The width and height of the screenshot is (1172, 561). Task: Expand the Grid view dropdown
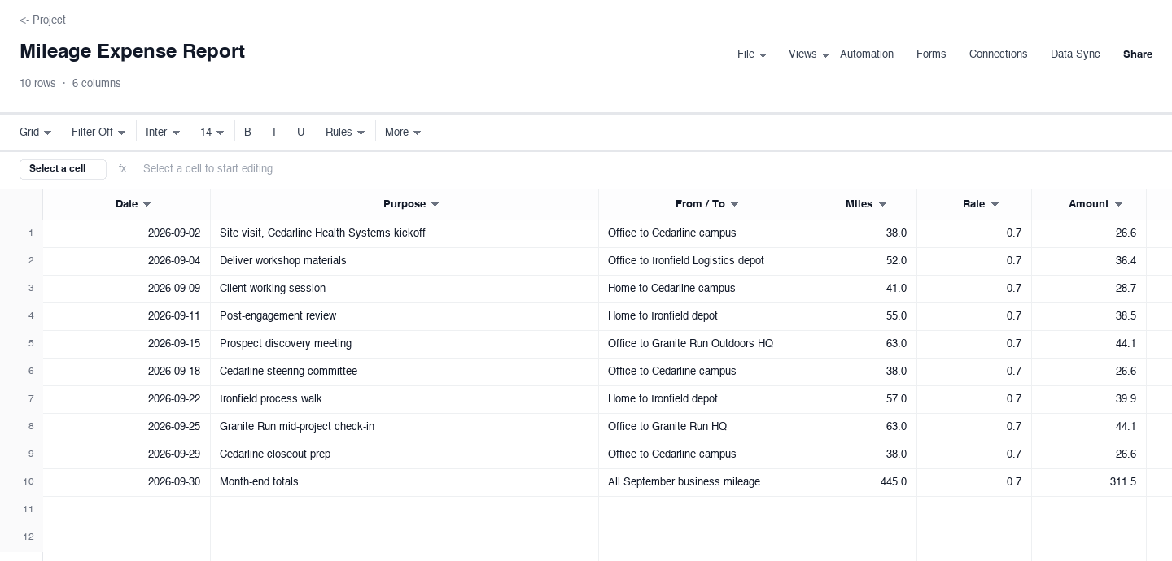[35, 133]
